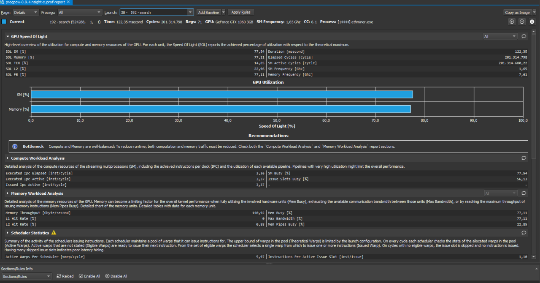The width and height of the screenshot is (540, 283).
Task: Click the Apply Rules button
Action: click(x=241, y=13)
